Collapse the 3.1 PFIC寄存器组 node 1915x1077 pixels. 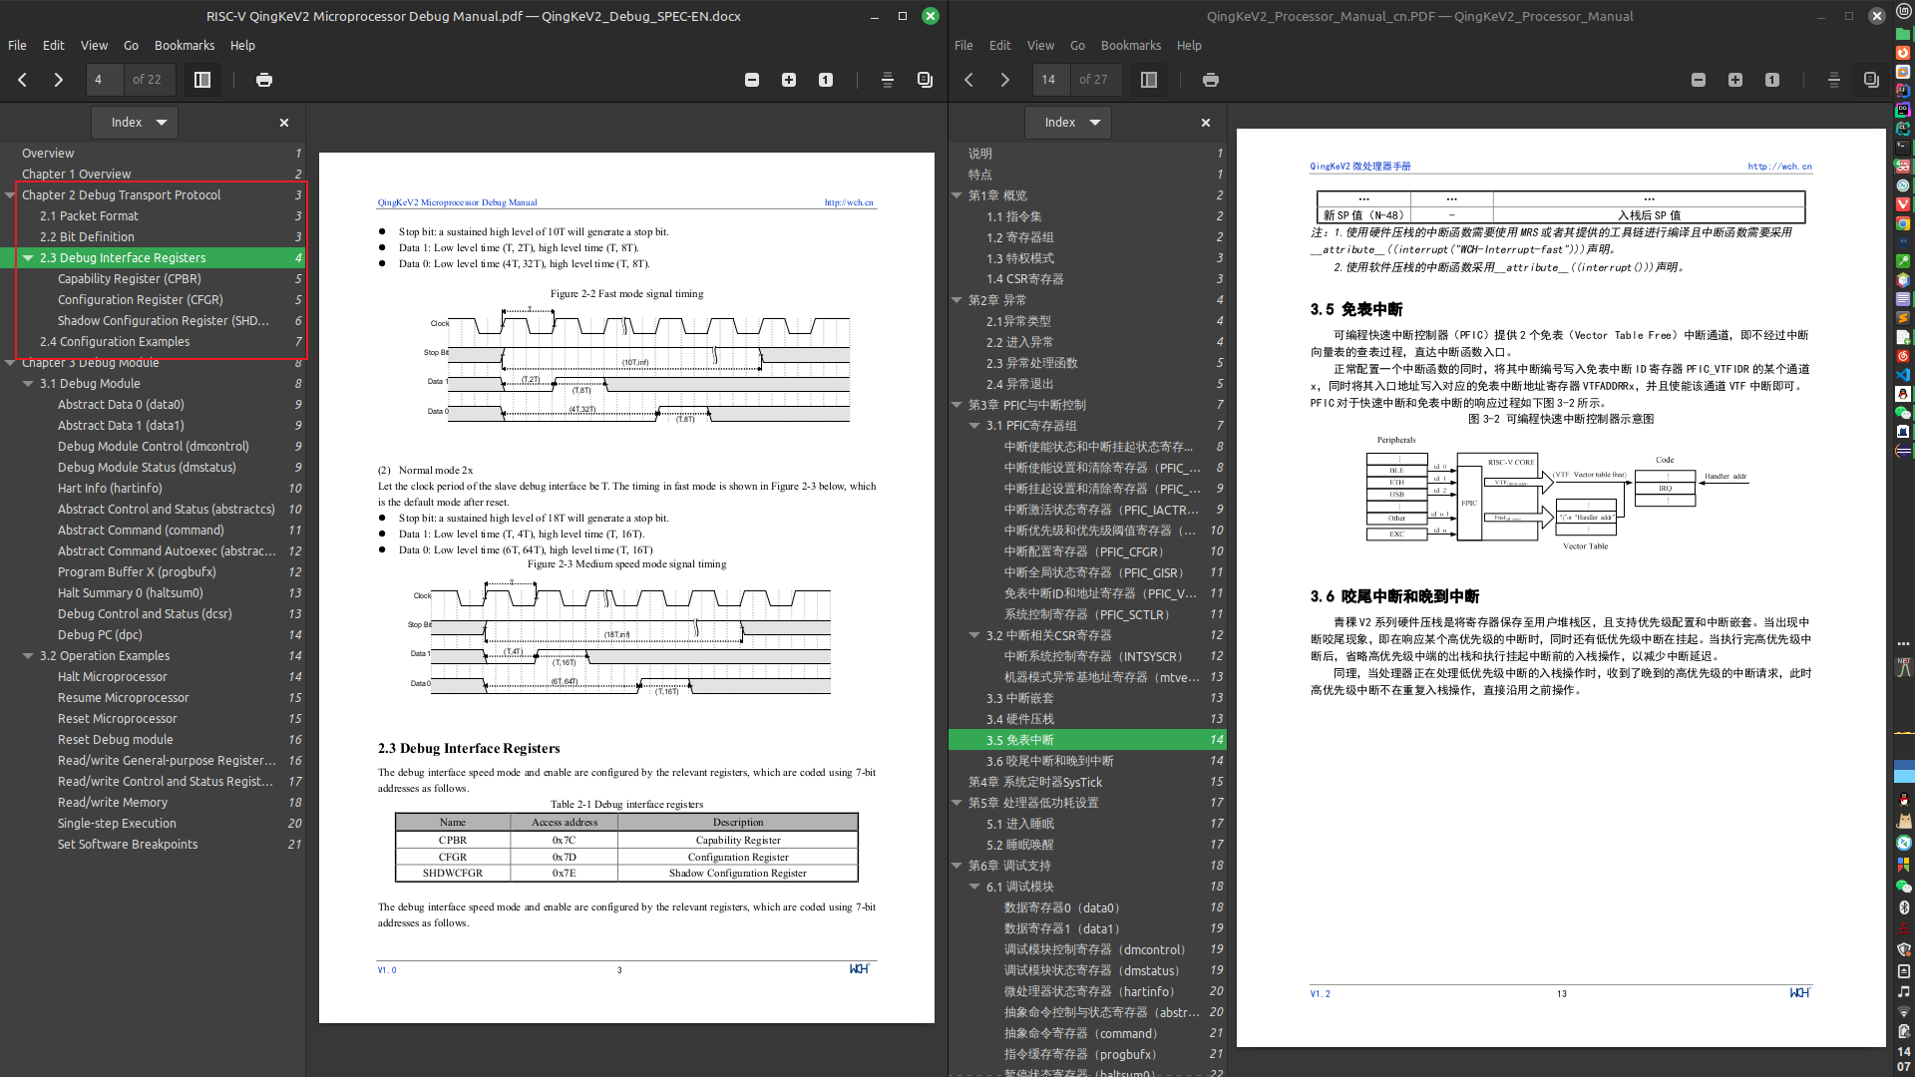click(974, 426)
